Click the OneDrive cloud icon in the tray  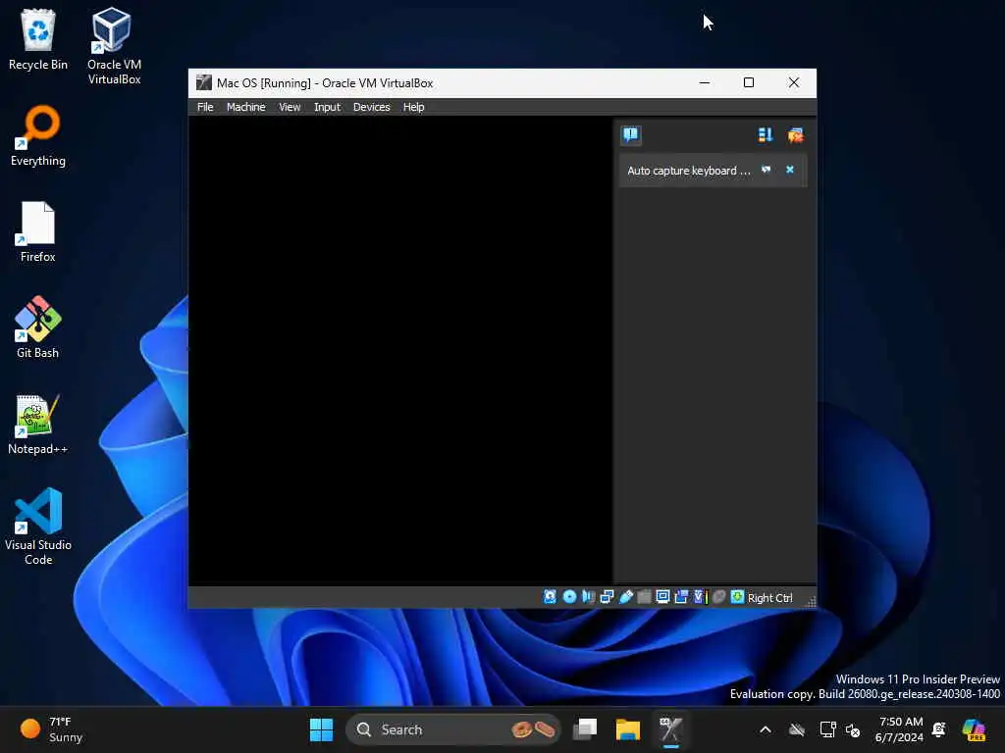coord(797,729)
